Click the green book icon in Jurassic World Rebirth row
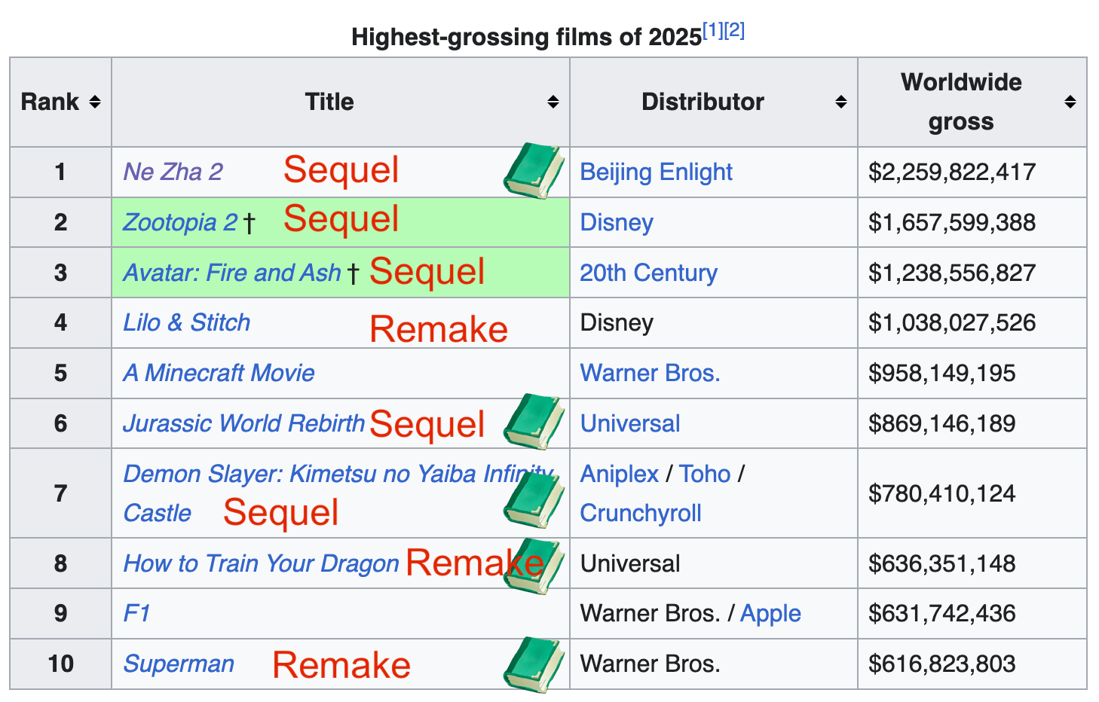 click(x=534, y=422)
